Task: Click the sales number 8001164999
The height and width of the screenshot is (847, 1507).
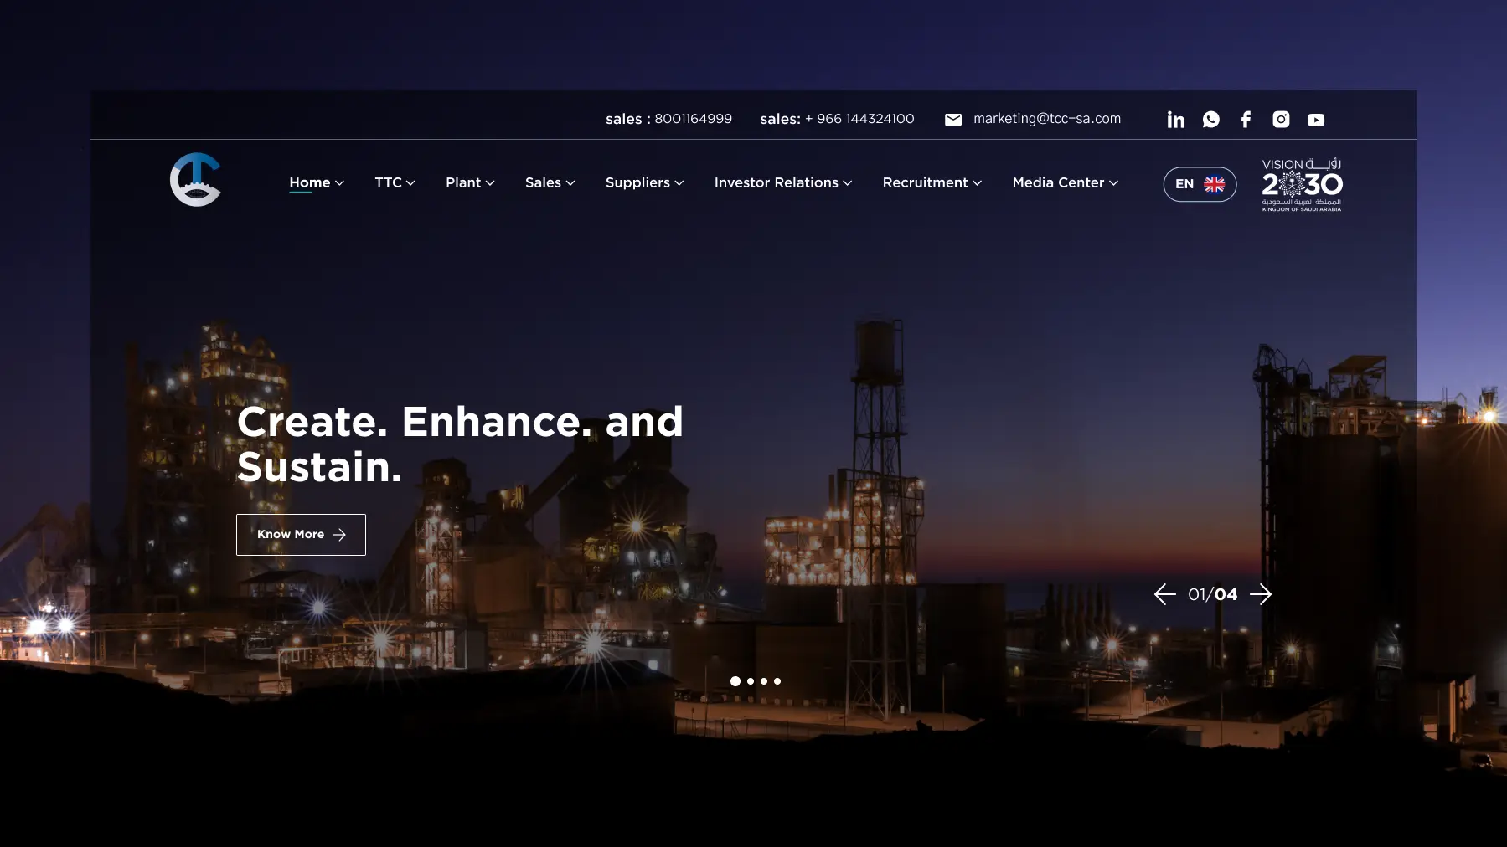Action: click(693, 118)
